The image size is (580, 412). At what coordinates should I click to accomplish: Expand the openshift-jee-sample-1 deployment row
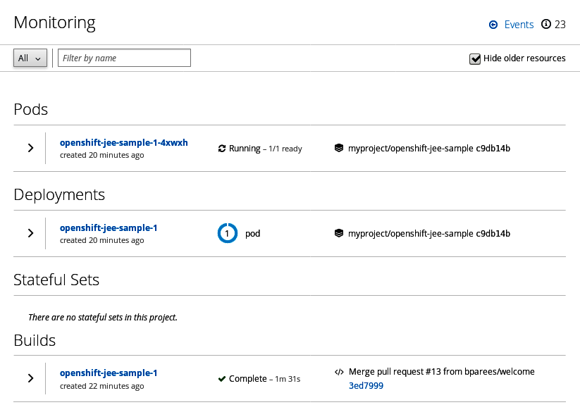pyautogui.click(x=30, y=233)
